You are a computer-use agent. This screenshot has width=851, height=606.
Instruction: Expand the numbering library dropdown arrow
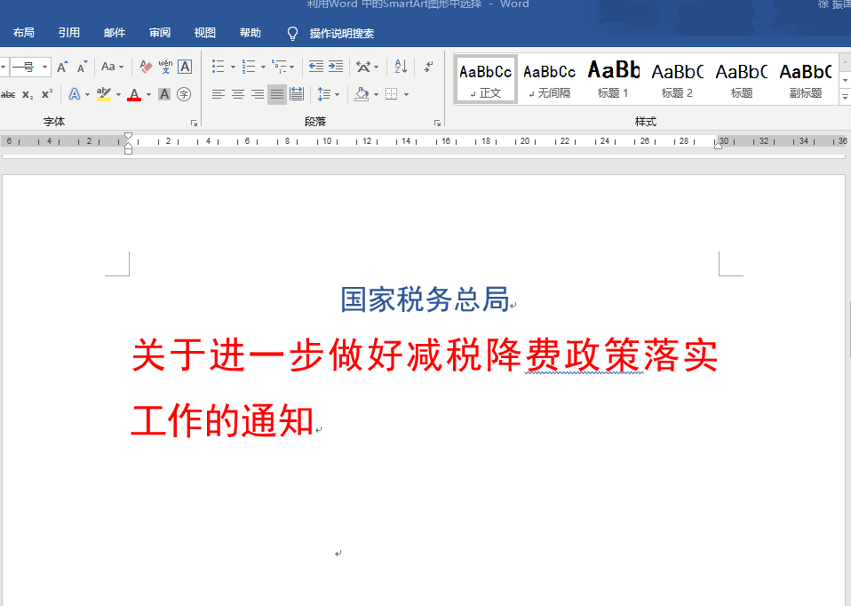(263, 68)
